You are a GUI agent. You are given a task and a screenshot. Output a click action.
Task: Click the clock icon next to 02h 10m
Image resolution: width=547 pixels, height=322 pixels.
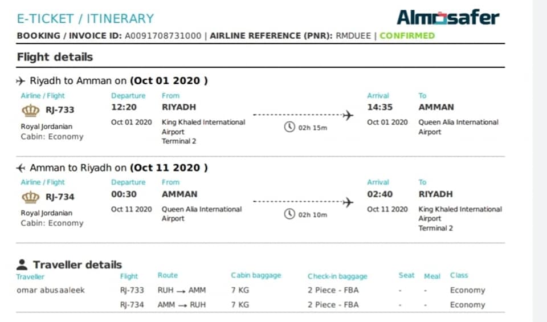tap(289, 214)
